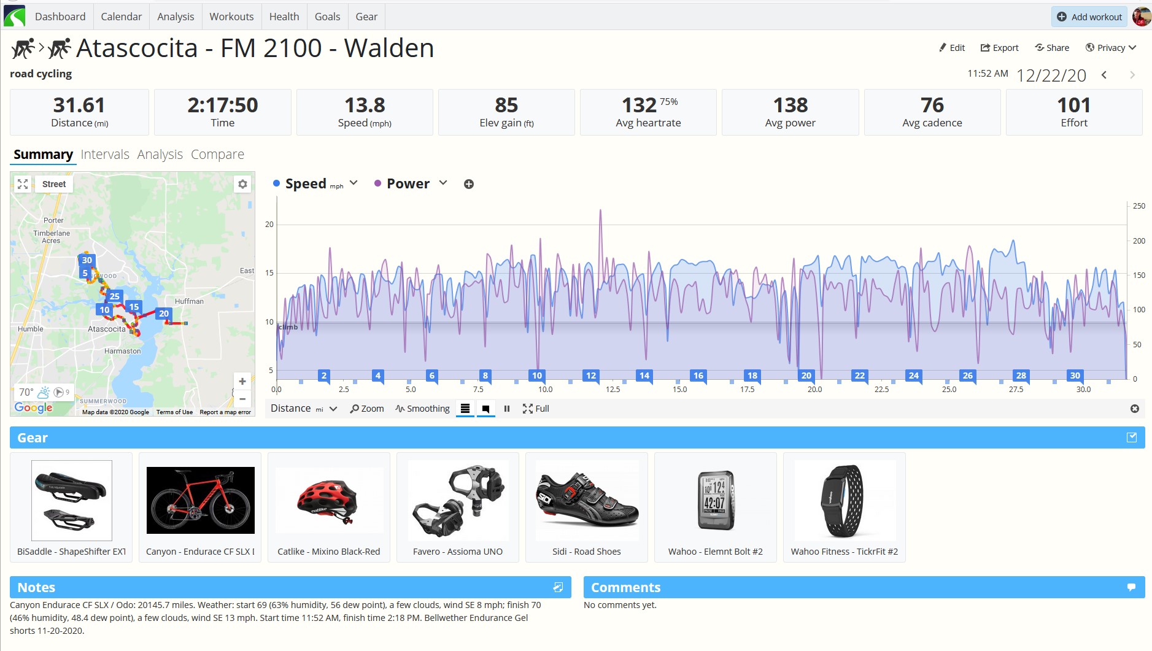The width and height of the screenshot is (1152, 651).
Task: Add a comment via Comments header icon
Action: (x=1131, y=587)
